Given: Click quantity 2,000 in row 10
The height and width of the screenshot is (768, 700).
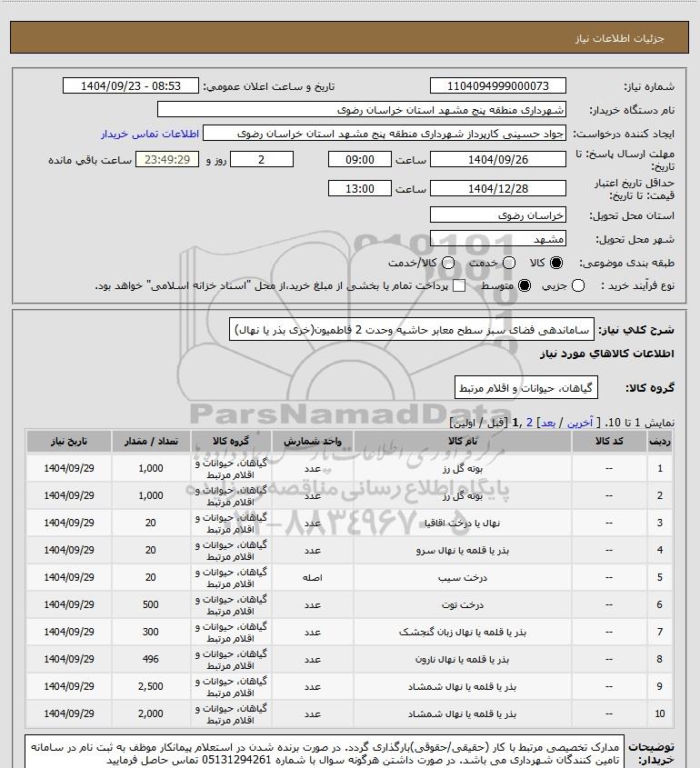Looking at the screenshot, I should [x=151, y=714].
